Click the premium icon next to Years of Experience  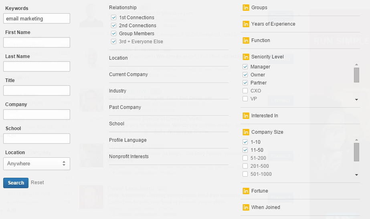[246, 24]
